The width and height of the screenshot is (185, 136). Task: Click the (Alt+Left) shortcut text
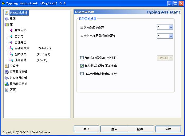45,48
